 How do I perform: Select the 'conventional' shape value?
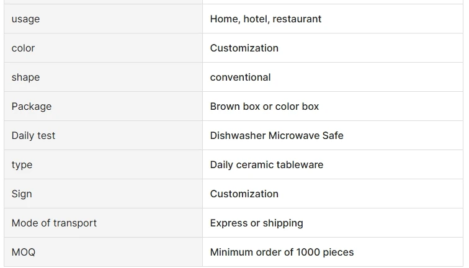240,78
